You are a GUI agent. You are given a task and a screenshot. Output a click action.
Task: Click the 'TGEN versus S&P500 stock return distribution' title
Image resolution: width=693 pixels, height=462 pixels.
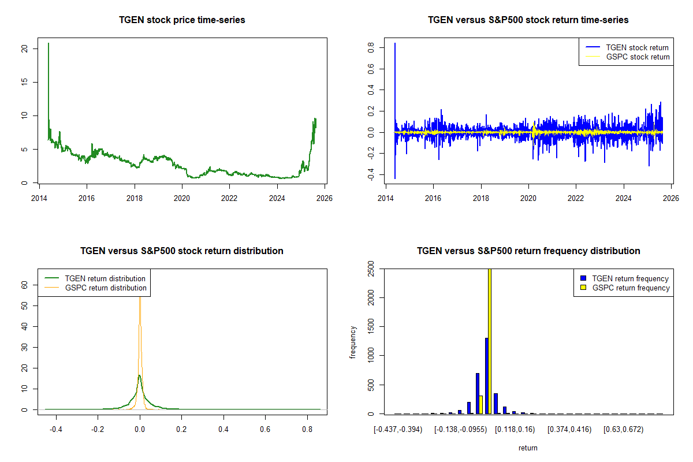point(182,251)
